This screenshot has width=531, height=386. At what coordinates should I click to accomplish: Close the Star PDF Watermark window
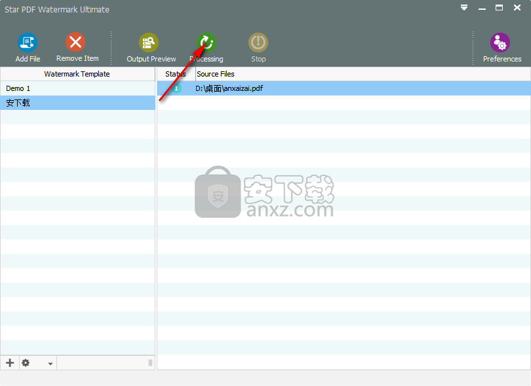click(x=517, y=7)
